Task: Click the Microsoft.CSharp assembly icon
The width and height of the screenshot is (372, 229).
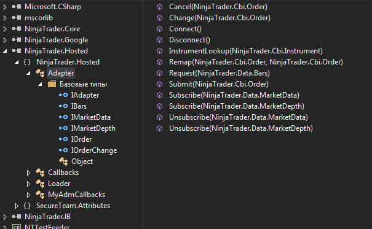Action: click(x=17, y=7)
